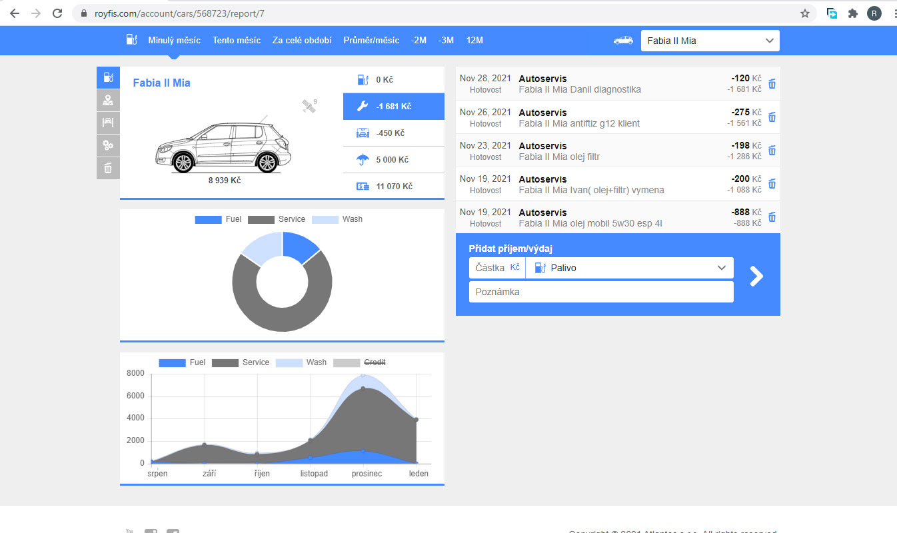The width and height of the screenshot is (897, 533).
Task: Click the fuel pump icon in top navigation
Action: 131,40
